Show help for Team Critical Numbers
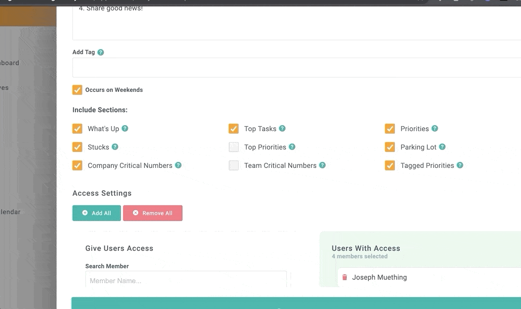521x309 pixels. tap(323, 165)
